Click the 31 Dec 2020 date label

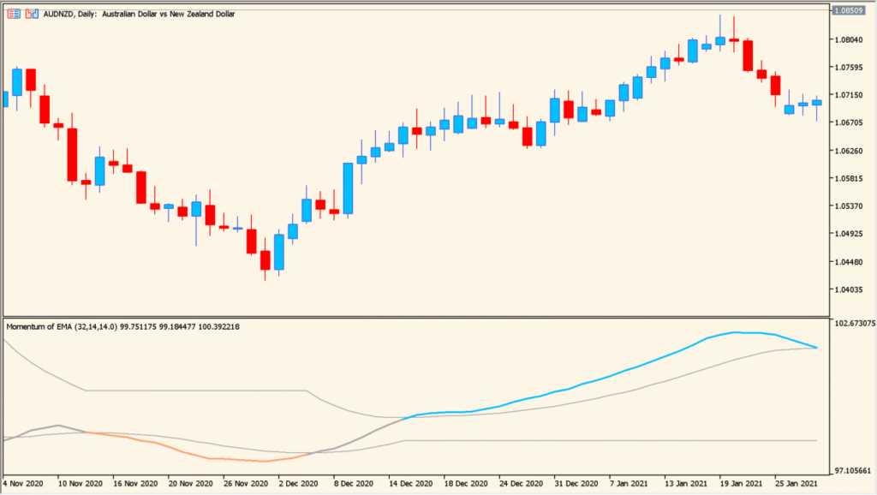pyautogui.click(x=576, y=483)
